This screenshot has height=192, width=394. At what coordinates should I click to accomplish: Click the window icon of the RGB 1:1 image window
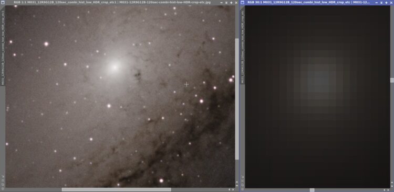click(x=3, y=2)
